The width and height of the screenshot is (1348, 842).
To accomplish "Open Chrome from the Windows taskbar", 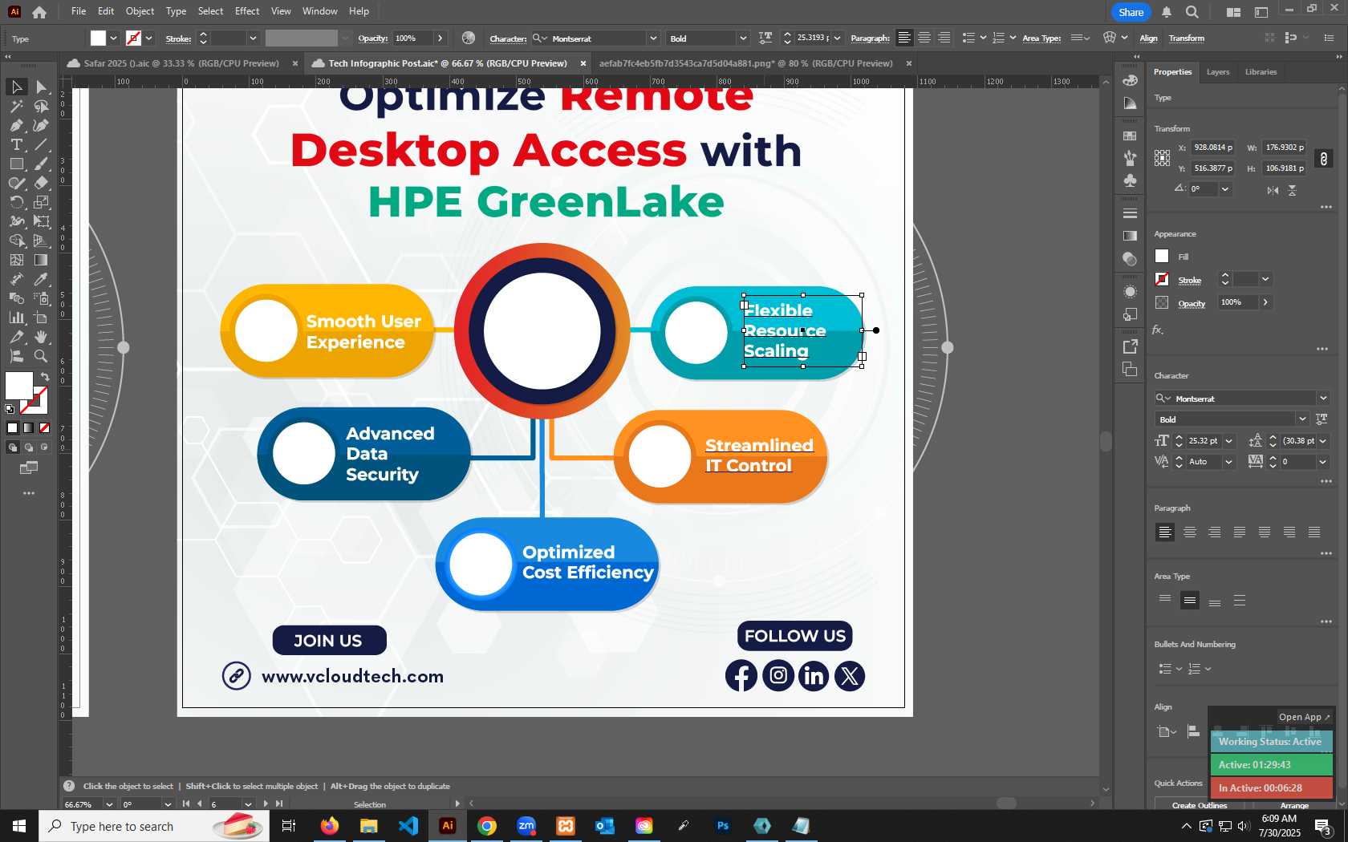I will coord(487,826).
